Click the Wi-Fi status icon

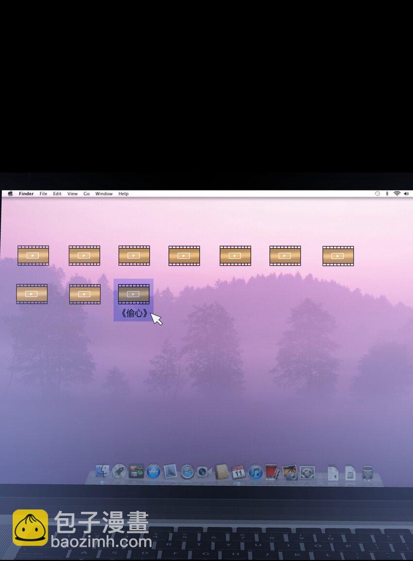(397, 194)
